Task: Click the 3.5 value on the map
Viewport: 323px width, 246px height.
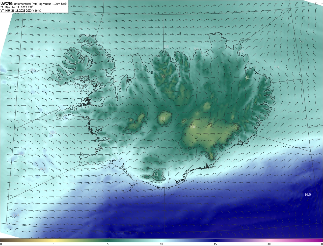Action: pos(131,120)
